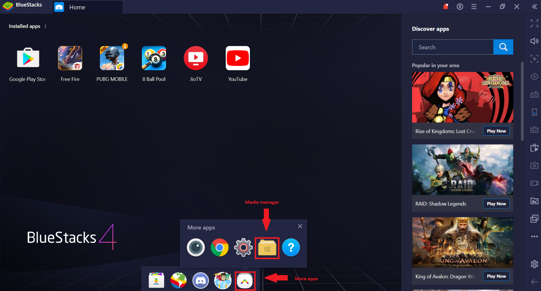The width and height of the screenshot is (541, 291).
Task: Click the eye icon in sidebar
Action: coord(534,77)
